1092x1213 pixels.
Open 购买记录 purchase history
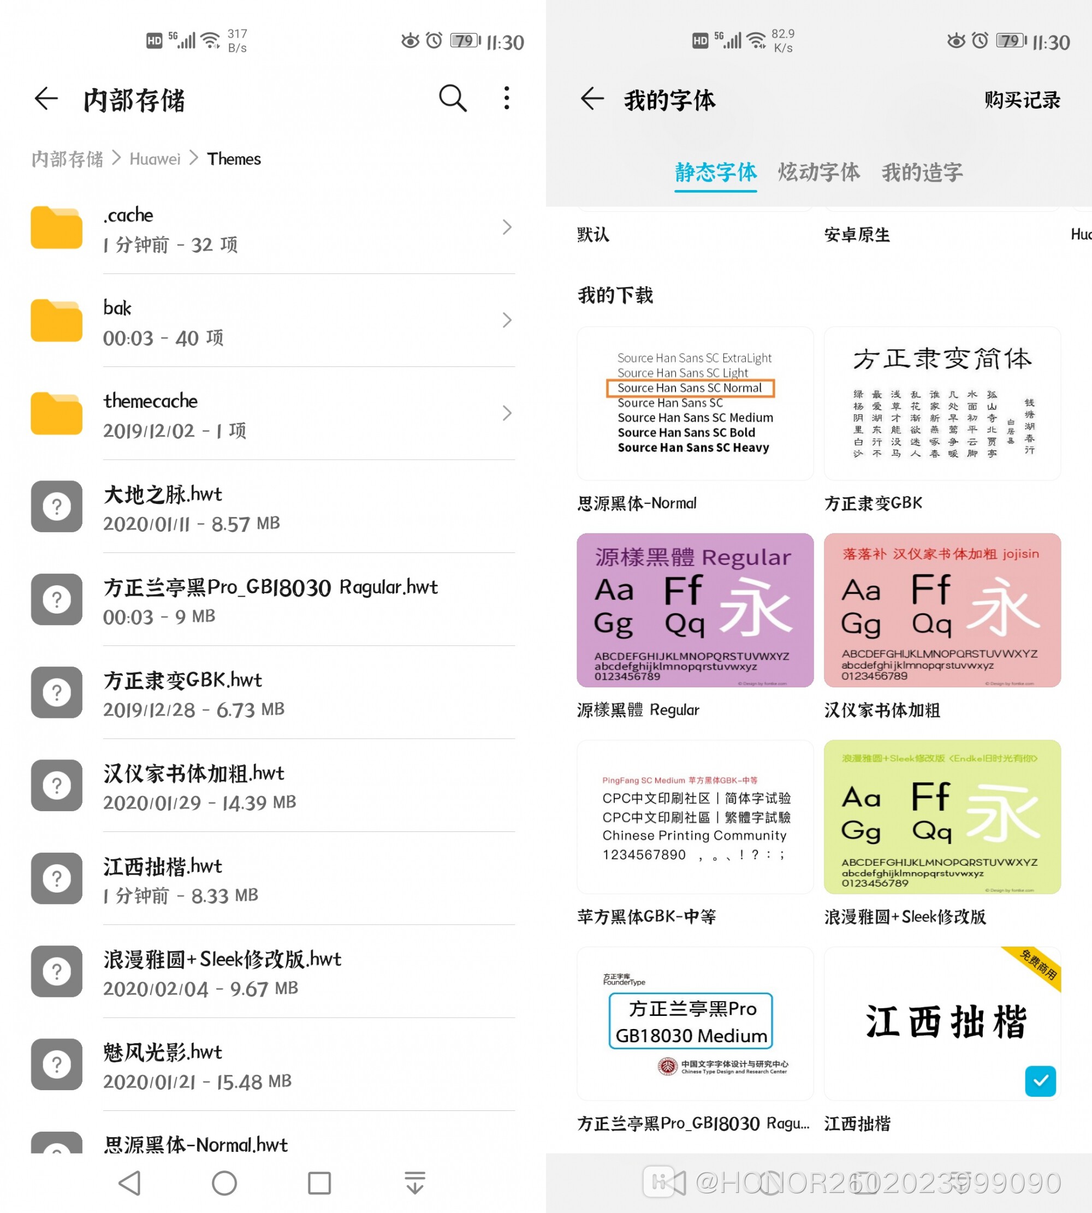1023,99
